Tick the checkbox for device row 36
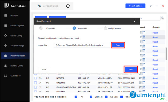The image size is (168, 102). coord(35,83)
